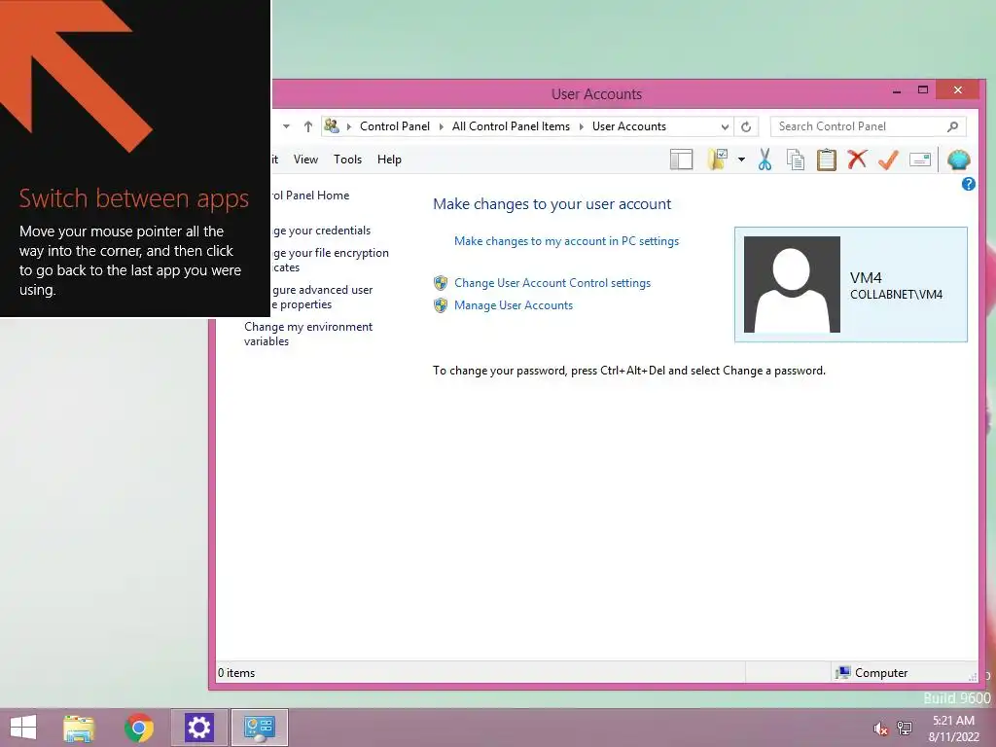
Task: Open the Windows Start button
Action: tap(23, 728)
